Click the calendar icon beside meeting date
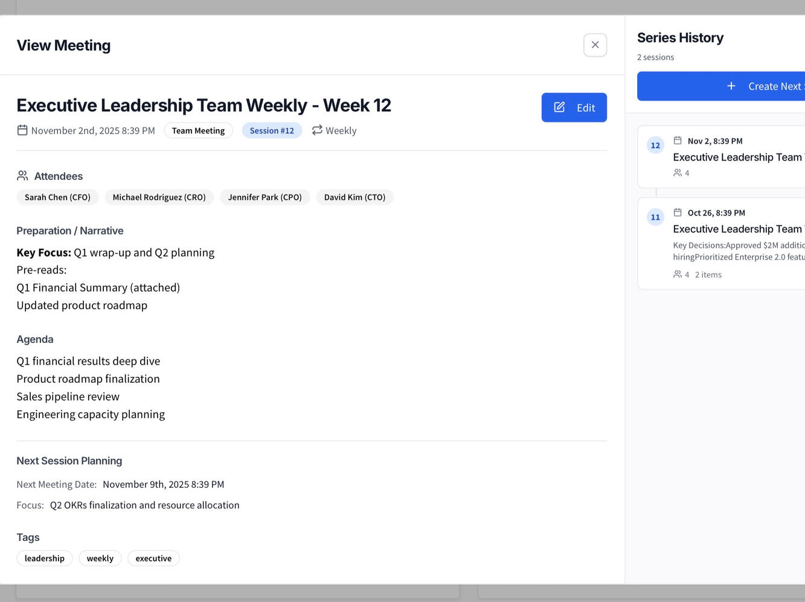Screen dimensions: 805x602 22,130
